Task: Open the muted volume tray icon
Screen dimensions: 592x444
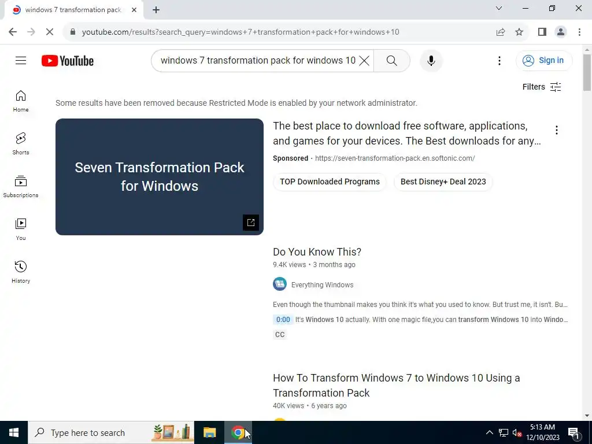Action: coord(517,432)
